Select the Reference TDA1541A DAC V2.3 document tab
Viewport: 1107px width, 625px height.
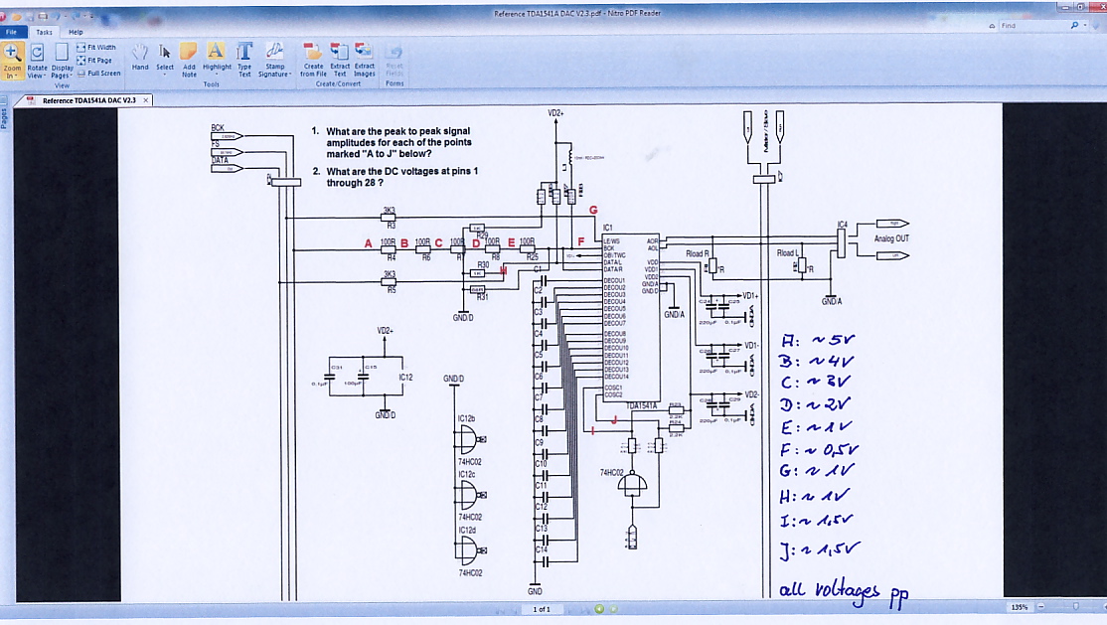(89, 100)
